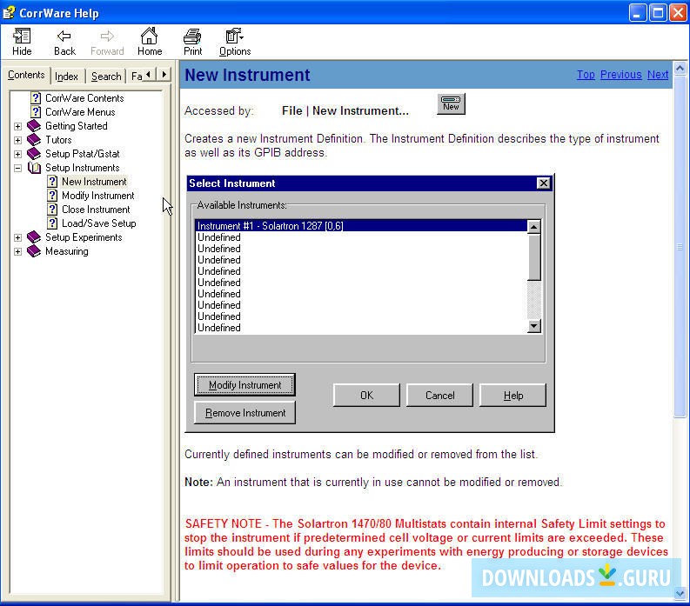
Task: Close the CorrWare Help window
Action: [x=678, y=13]
